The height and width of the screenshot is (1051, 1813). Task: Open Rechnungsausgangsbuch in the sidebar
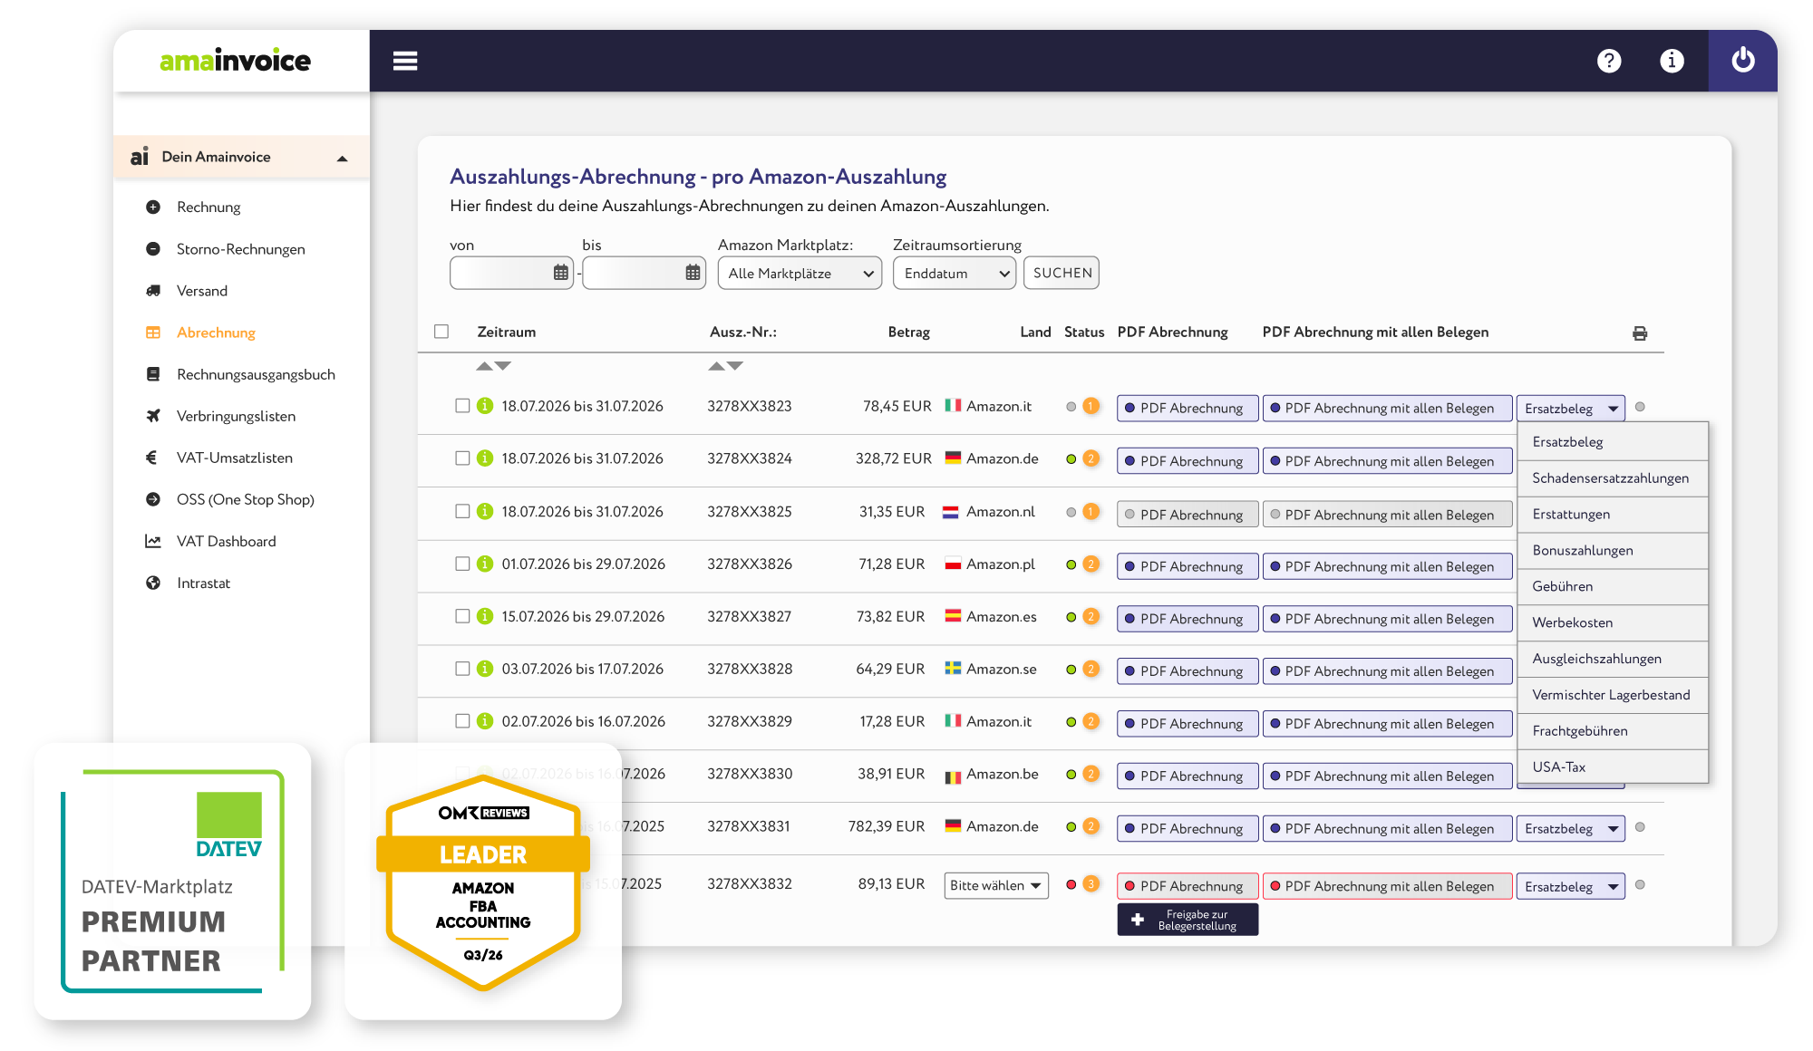tap(256, 374)
